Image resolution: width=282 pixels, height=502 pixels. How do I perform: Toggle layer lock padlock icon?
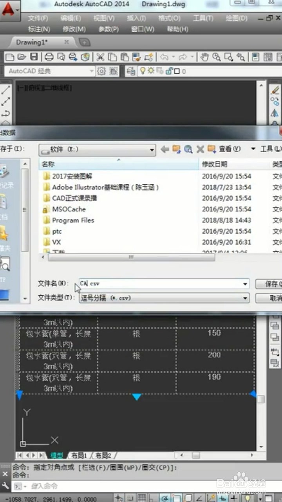tap(169, 71)
